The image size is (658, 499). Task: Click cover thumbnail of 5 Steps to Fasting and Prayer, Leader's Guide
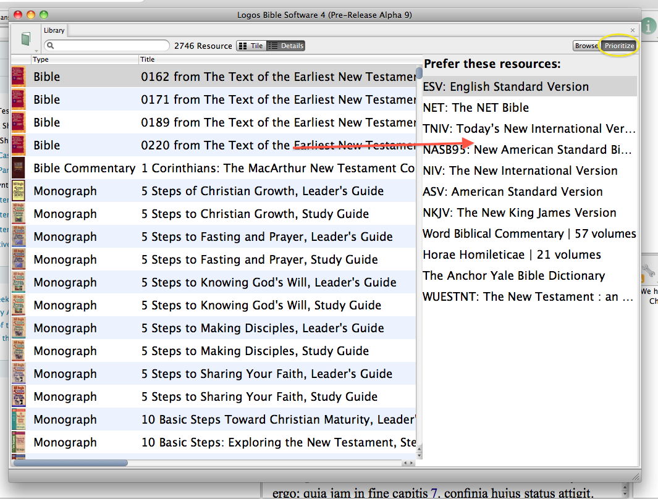click(19, 237)
